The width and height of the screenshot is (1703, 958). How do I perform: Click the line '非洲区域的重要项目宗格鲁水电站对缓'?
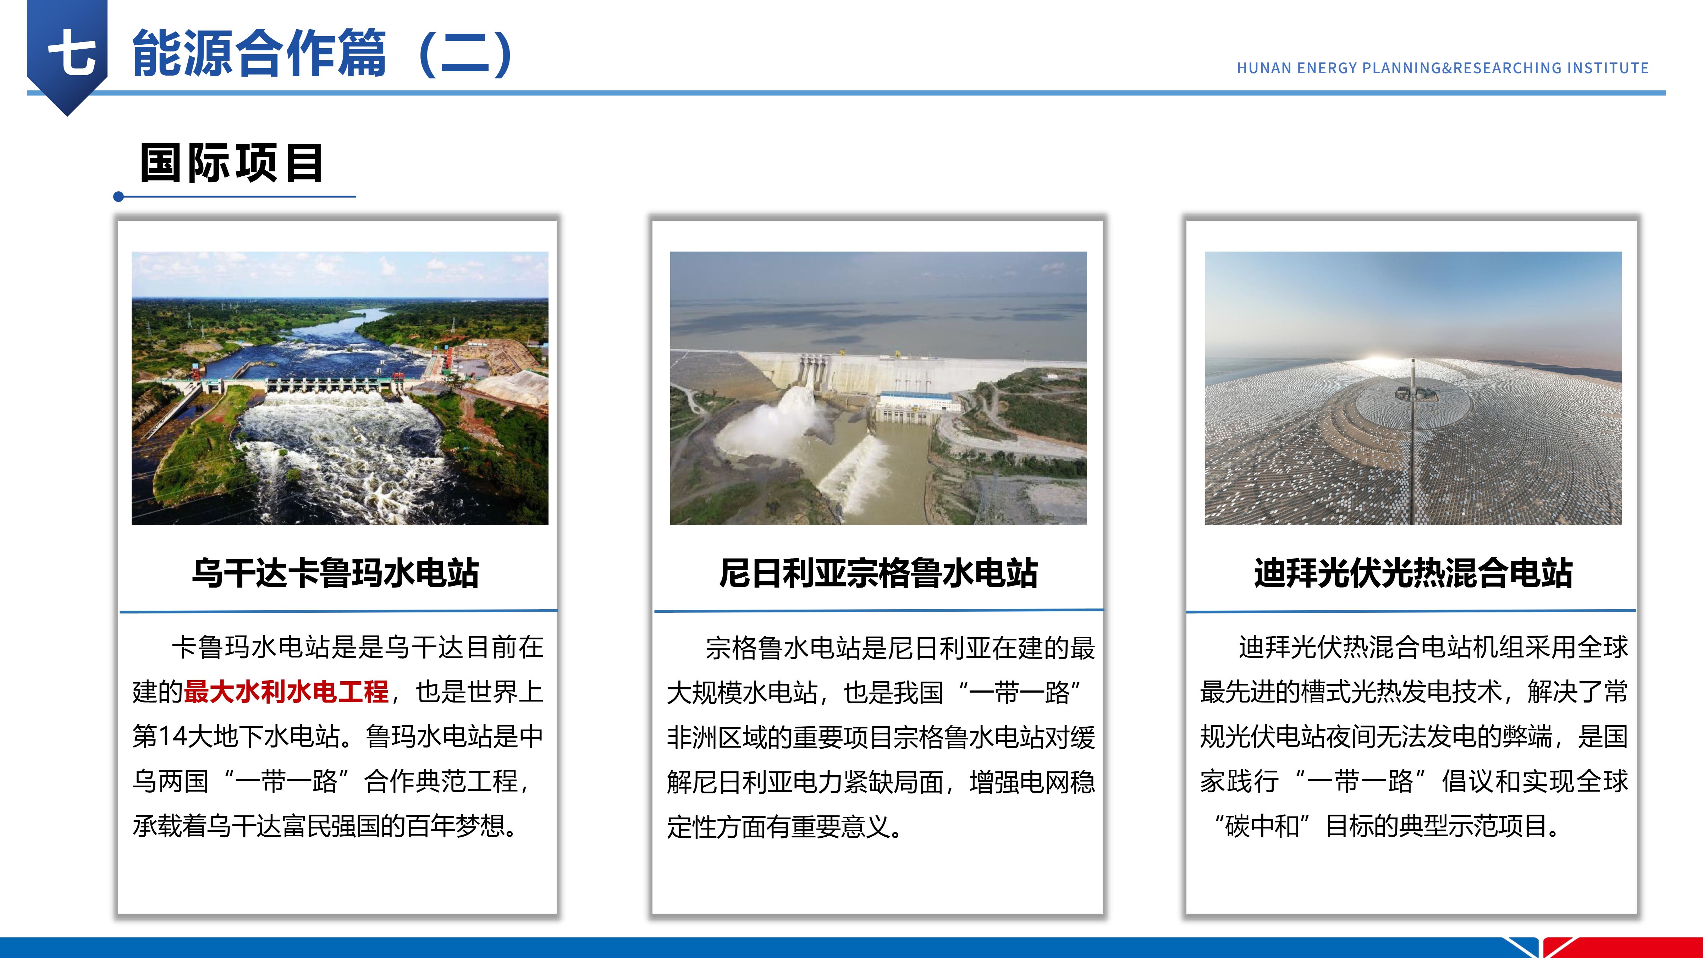coord(881,737)
